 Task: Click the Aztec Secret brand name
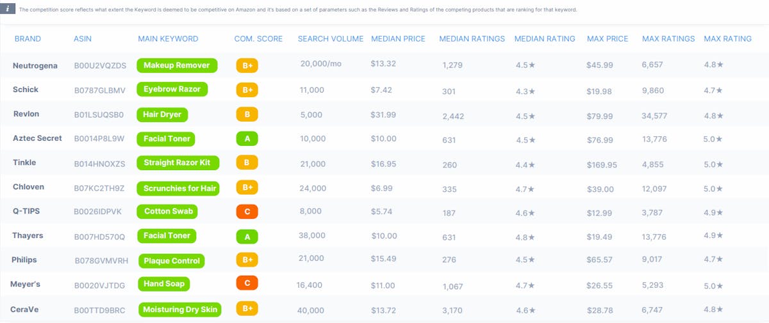[x=37, y=138]
